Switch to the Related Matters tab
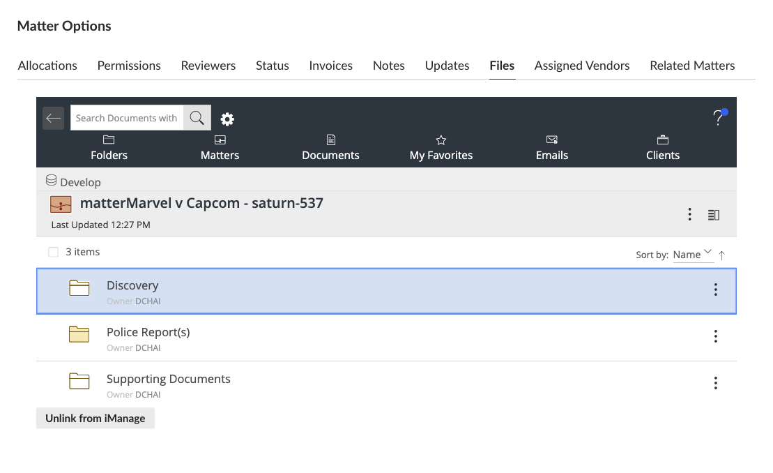Viewport: 773px width, 473px height. [x=692, y=66]
